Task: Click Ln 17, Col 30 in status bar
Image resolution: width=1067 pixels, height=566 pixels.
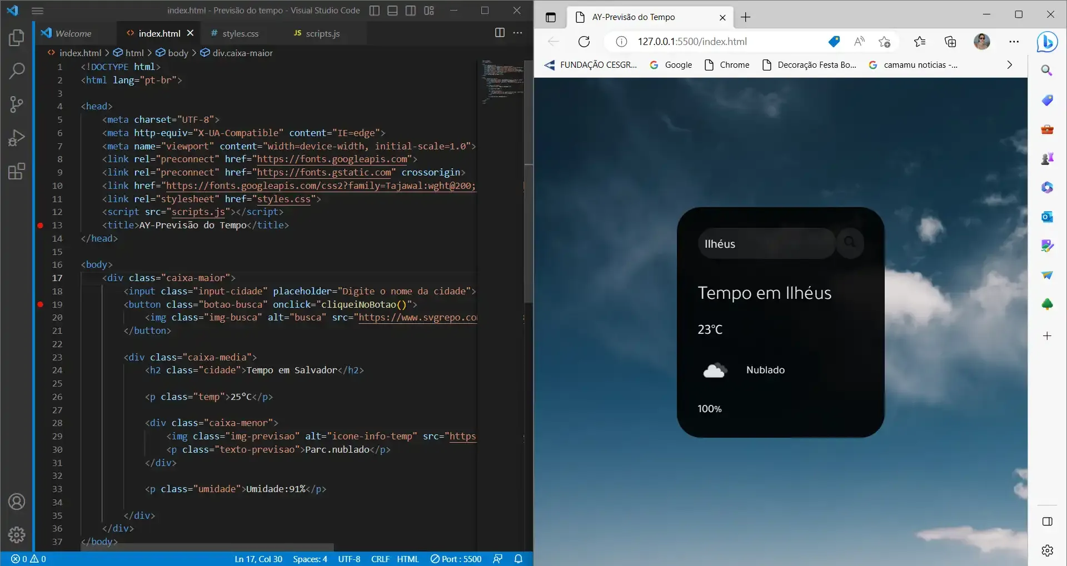Action: pyautogui.click(x=258, y=559)
